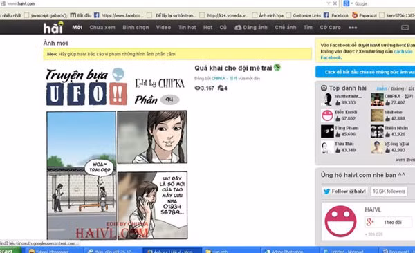
Task: Select tháng in Top danh hài
Action: [397, 88]
